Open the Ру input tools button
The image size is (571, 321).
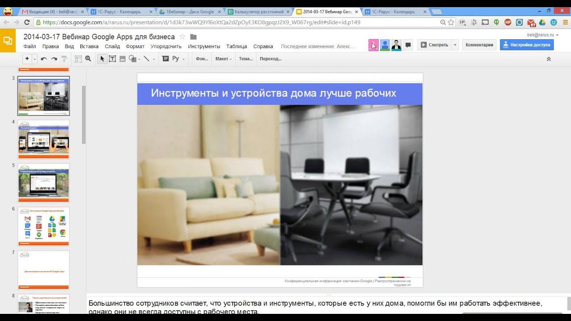coord(175,58)
